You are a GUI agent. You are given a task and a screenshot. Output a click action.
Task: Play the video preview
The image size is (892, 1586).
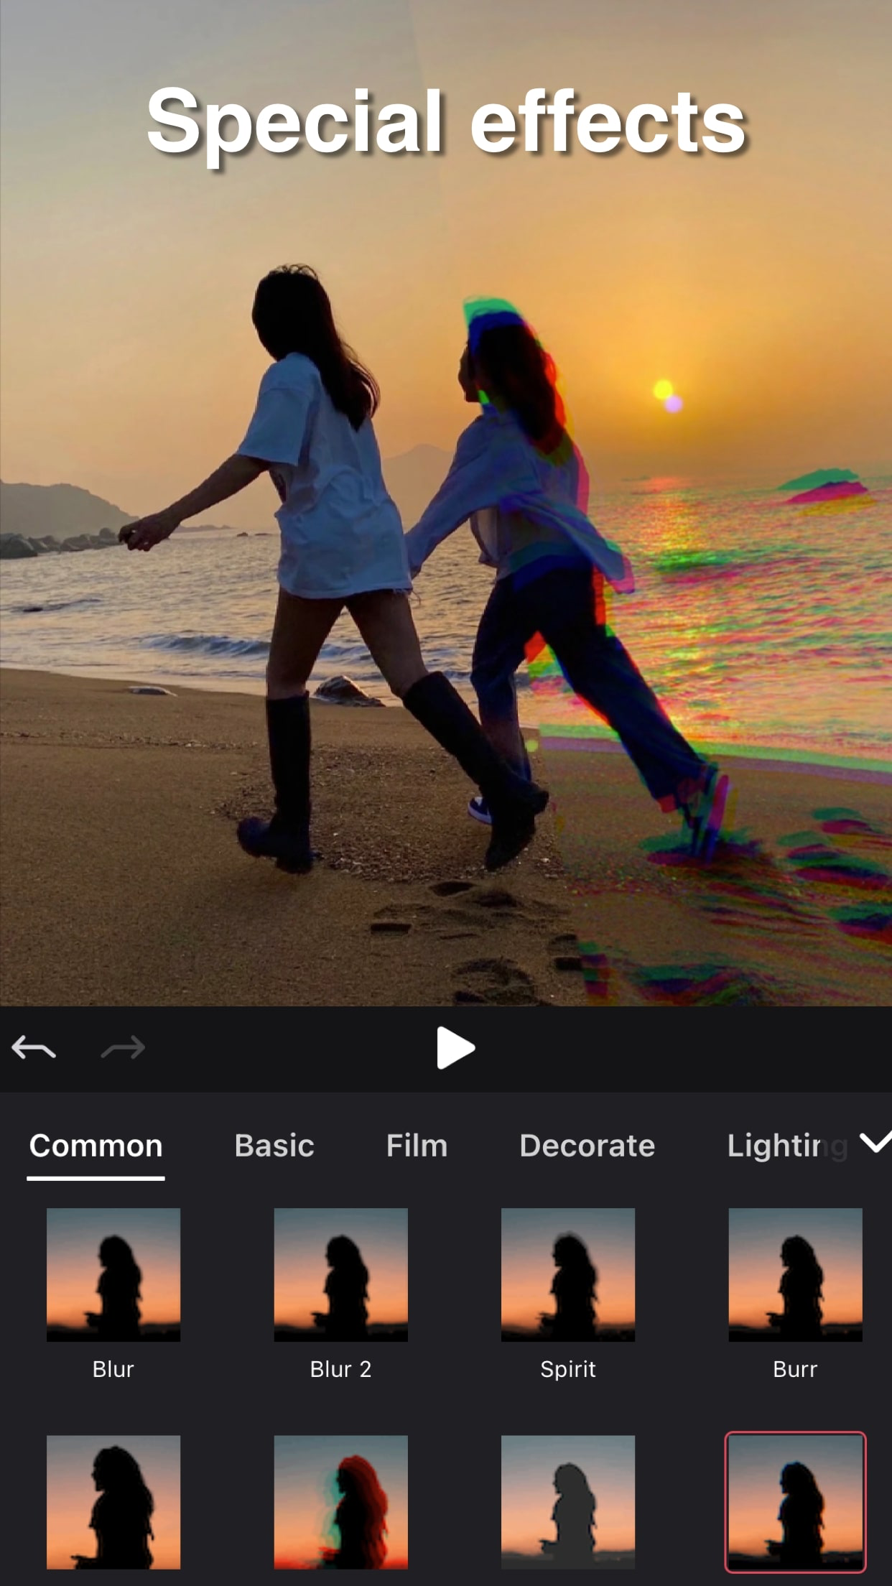[x=455, y=1048]
